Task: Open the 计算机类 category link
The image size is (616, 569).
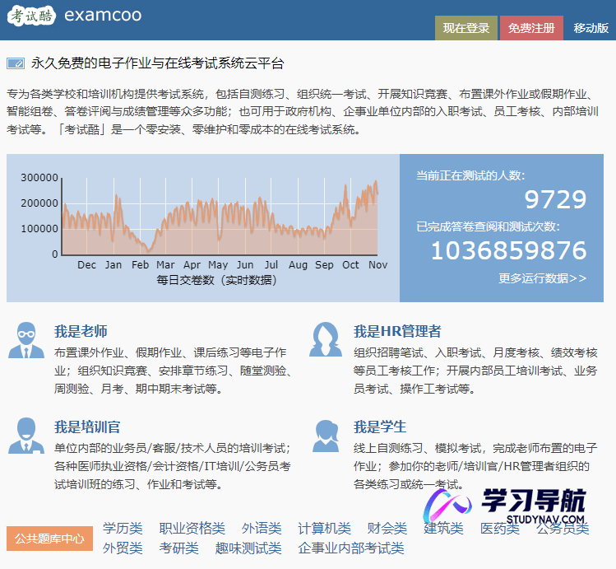Action: [324, 529]
